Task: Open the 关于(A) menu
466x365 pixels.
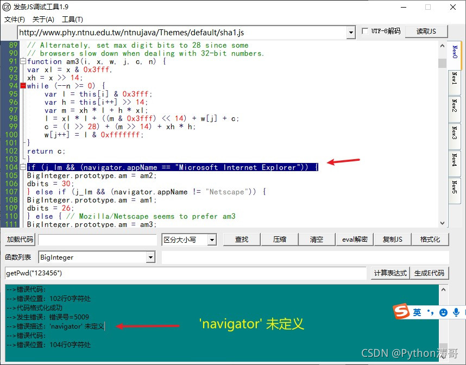Action: tap(43, 20)
